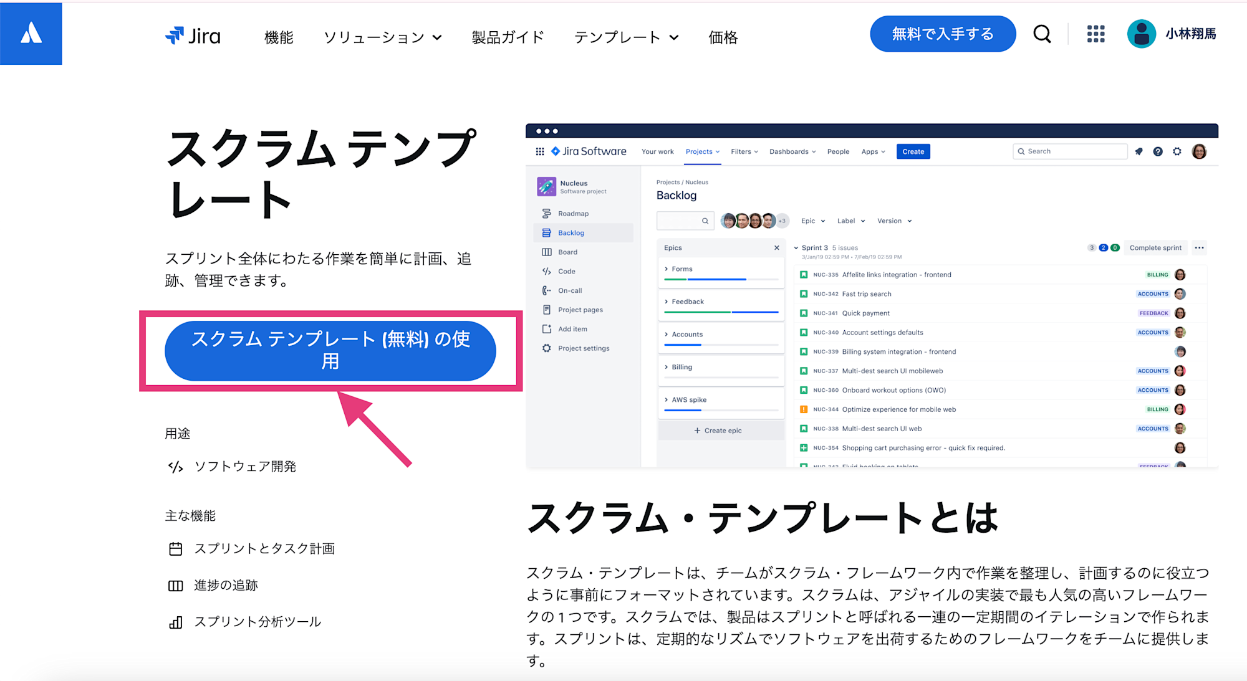Viewport: 1247px width, 681px height.
Task: Select Roadmap in the project sidebar
Action: click(583, 214)
